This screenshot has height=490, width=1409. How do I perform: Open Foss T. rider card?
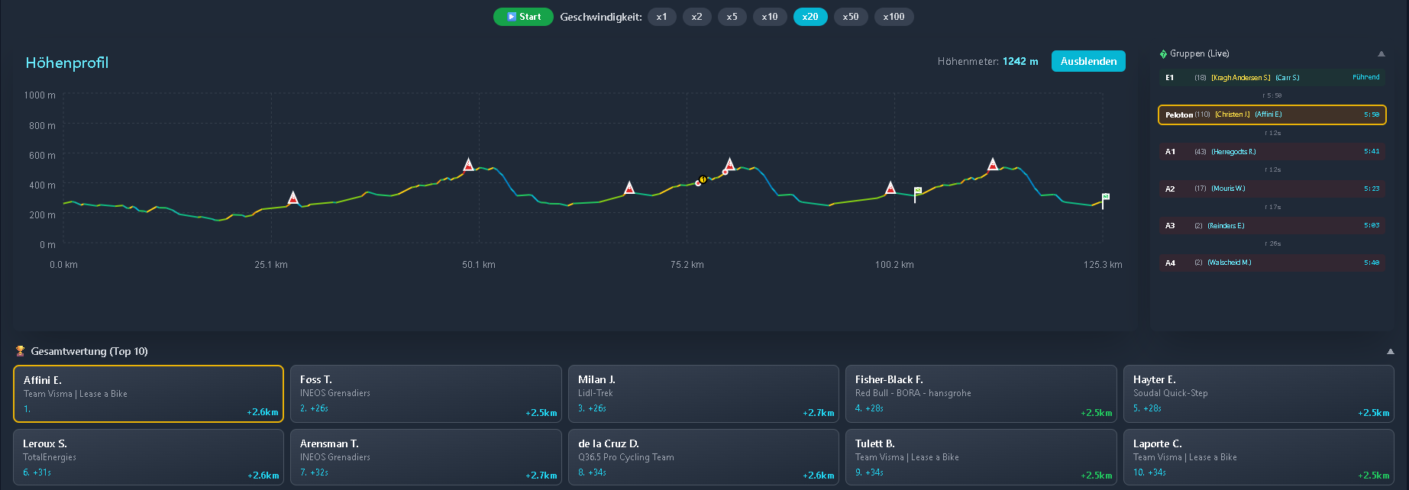(x=425, y=394)
